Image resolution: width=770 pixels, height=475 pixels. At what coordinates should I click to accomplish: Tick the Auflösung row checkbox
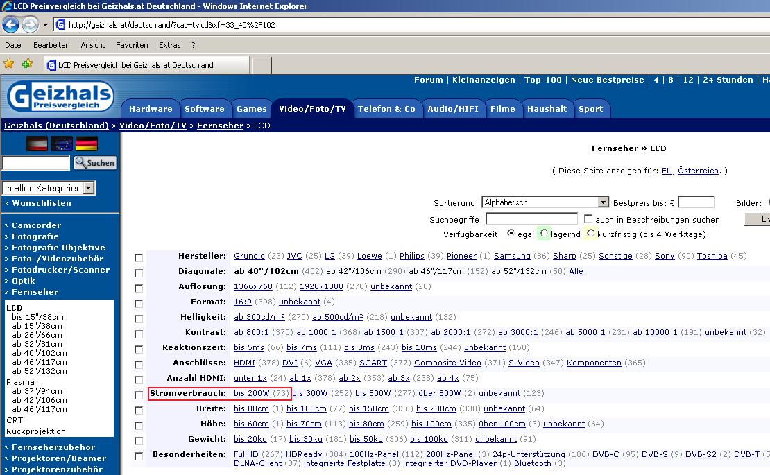(x=139, y=288)
